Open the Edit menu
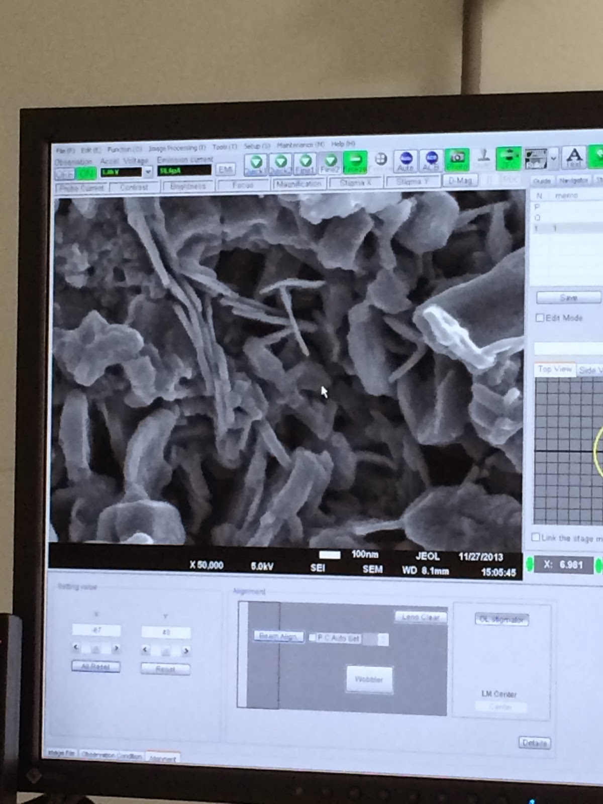Screen dimensions: 603x804 click(x=91, y=150)
